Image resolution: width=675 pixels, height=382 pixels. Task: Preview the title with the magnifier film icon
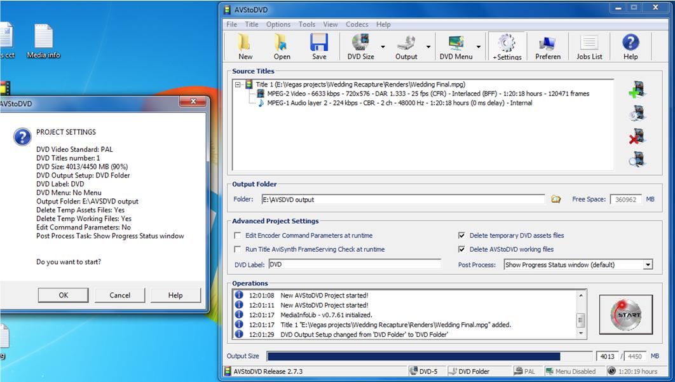coord(637,159)
